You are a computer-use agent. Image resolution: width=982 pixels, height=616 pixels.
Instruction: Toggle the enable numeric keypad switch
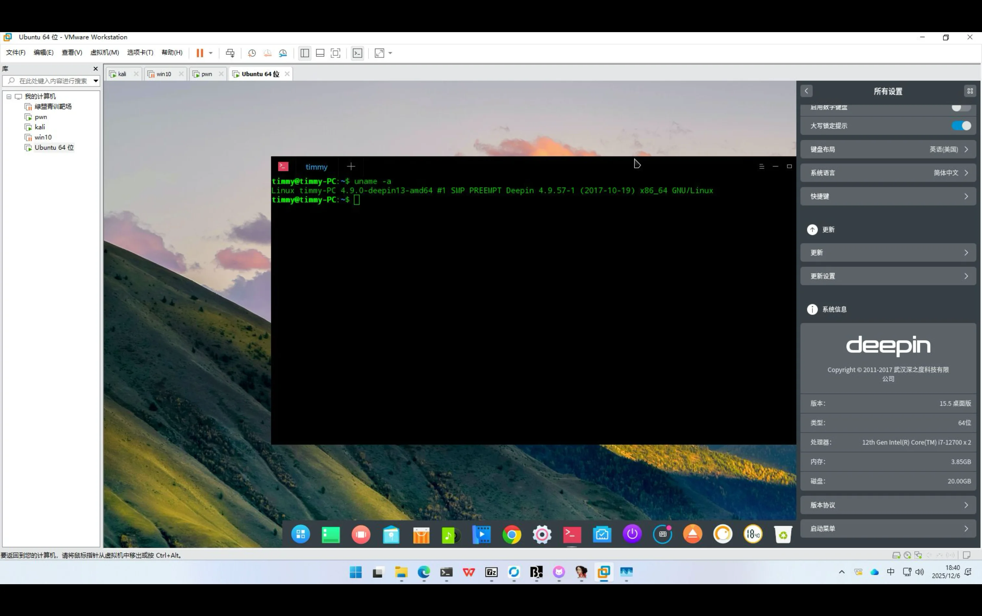click(960, 107)
